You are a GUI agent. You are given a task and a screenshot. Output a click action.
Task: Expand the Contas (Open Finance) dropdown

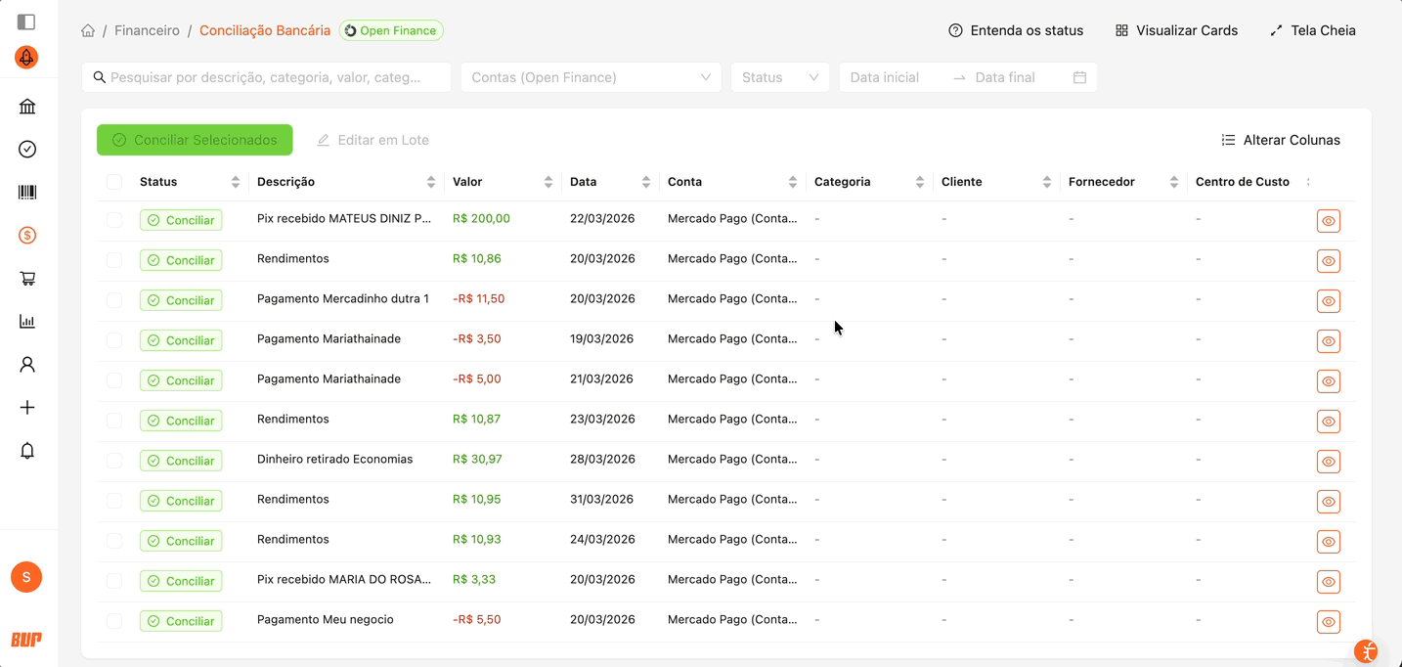click(x=591, y=77)
